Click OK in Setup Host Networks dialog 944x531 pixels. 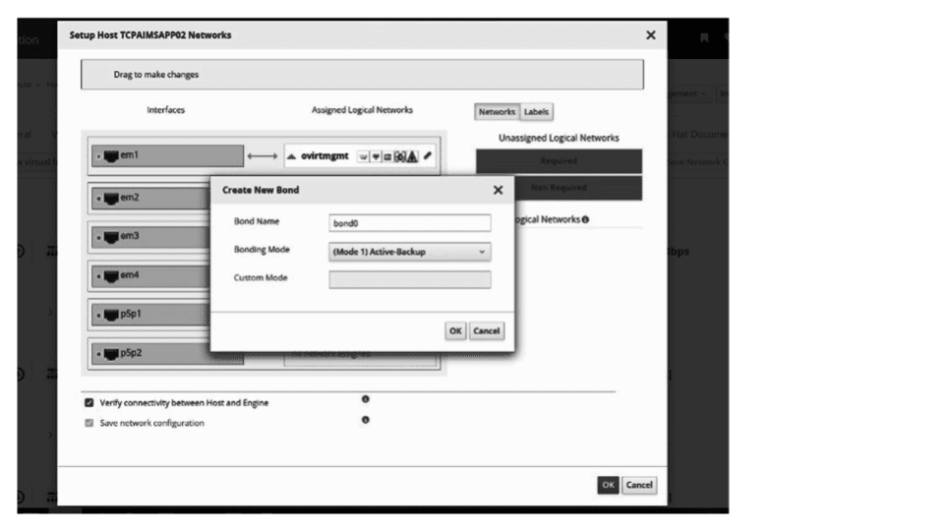(x=609, y=485)
